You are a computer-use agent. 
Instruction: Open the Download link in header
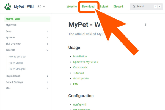click(88, 7)
